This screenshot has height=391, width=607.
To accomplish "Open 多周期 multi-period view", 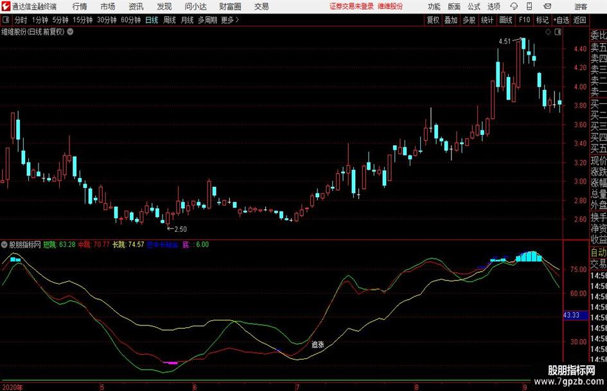I will coord(207,20).
